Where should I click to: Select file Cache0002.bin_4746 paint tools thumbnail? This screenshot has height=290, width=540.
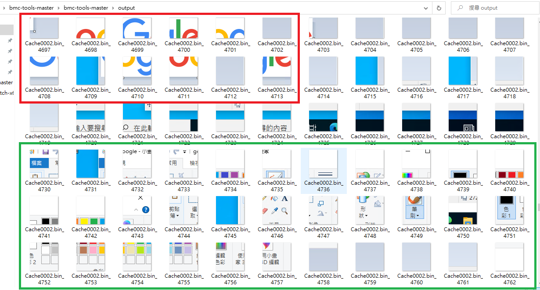[277, 210]
